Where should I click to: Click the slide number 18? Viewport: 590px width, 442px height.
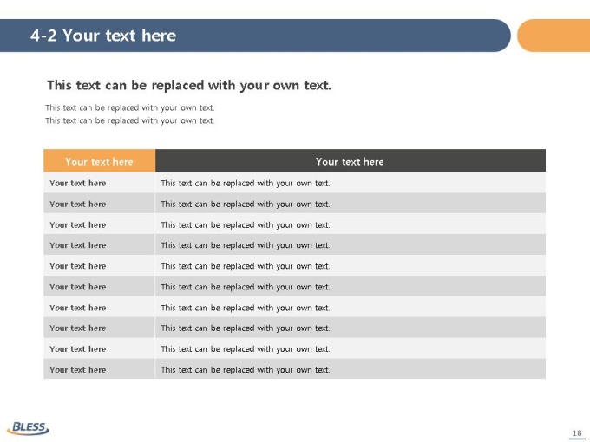point(577,433)
